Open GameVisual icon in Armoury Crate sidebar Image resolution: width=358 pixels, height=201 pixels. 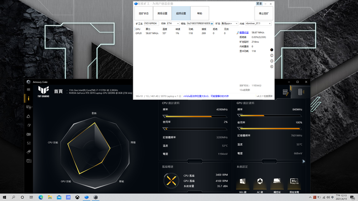coord(28,125)
